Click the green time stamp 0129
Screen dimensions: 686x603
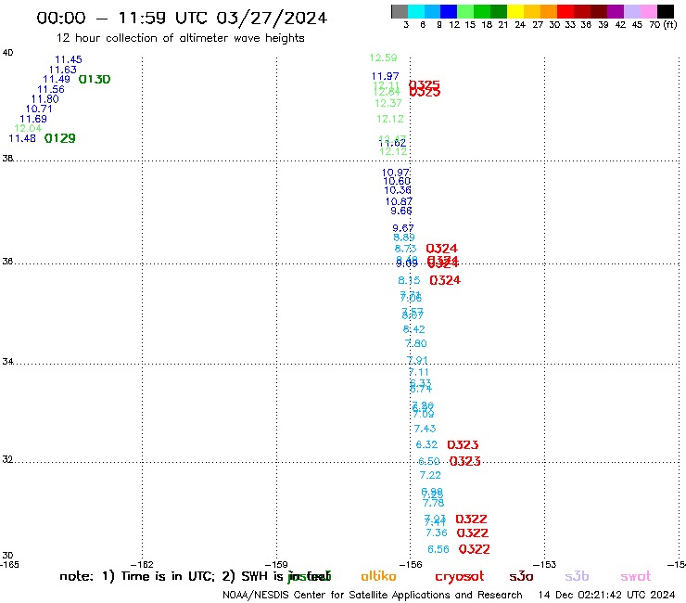coord(60,138)
